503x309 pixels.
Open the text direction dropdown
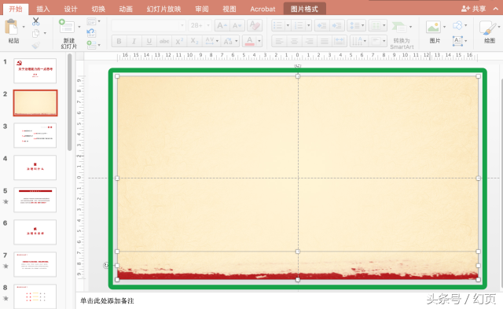pos(359,41)
